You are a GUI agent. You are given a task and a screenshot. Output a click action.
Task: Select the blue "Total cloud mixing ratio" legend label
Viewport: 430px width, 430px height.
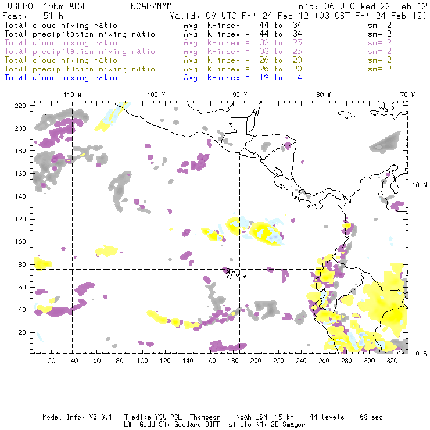tap(61, 78)
